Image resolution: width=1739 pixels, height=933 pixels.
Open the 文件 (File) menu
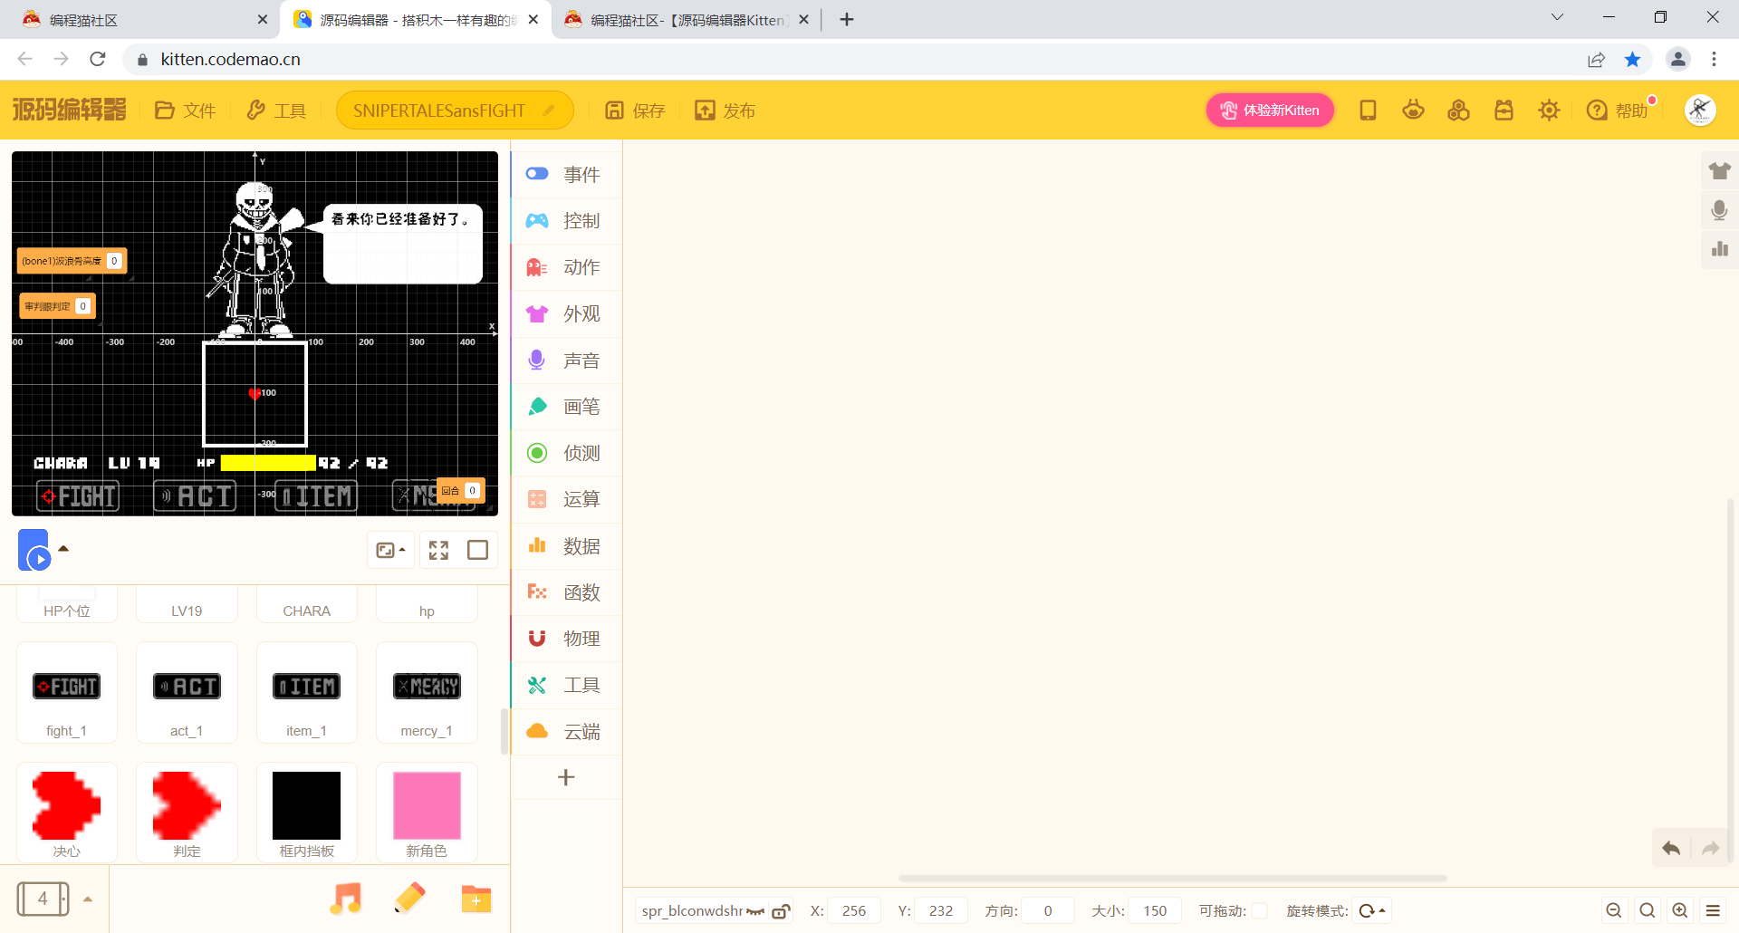pos(185,111)
